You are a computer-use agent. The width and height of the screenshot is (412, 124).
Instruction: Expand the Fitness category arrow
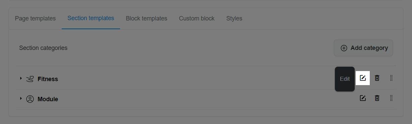coord(21,78)
